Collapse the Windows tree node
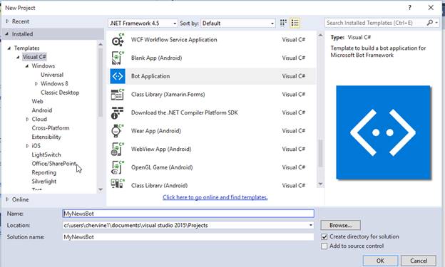Image resolution: width=445 pixels, height=267 pixels. 27,66
